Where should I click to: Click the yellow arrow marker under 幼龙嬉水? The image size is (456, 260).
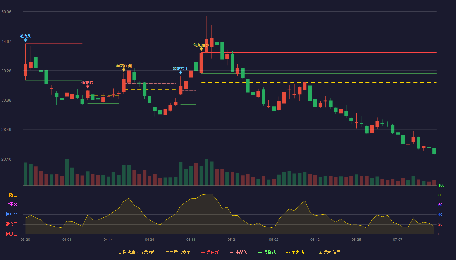[201, 49]
